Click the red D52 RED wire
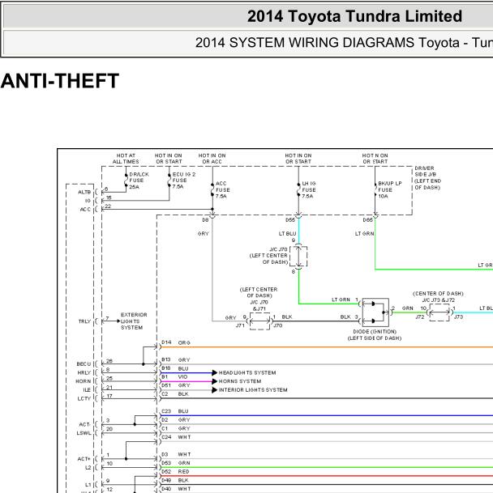Viewport: 493px width, 493px height. [326, 476]
